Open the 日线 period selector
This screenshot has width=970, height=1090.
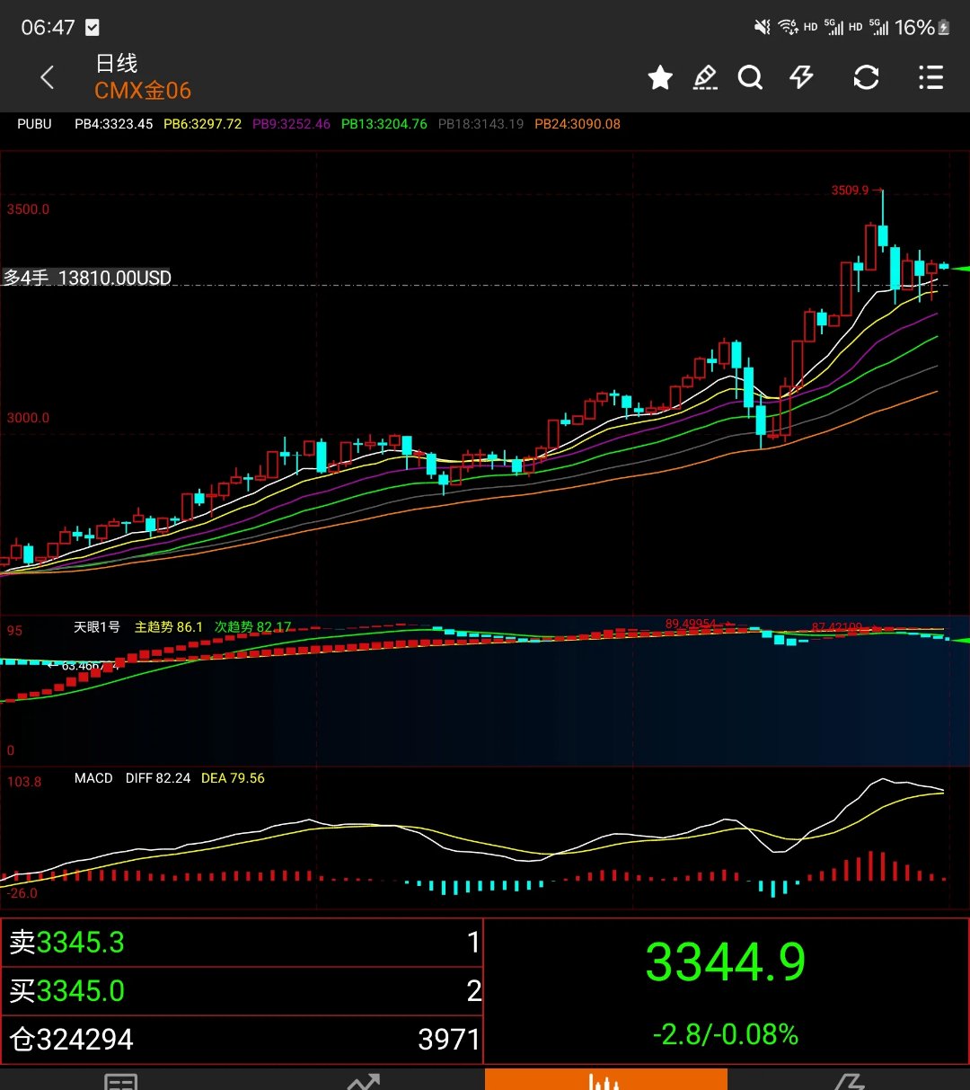click(x=117, y=63)
